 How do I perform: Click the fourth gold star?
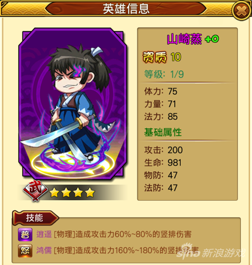[x=90, y=192]
